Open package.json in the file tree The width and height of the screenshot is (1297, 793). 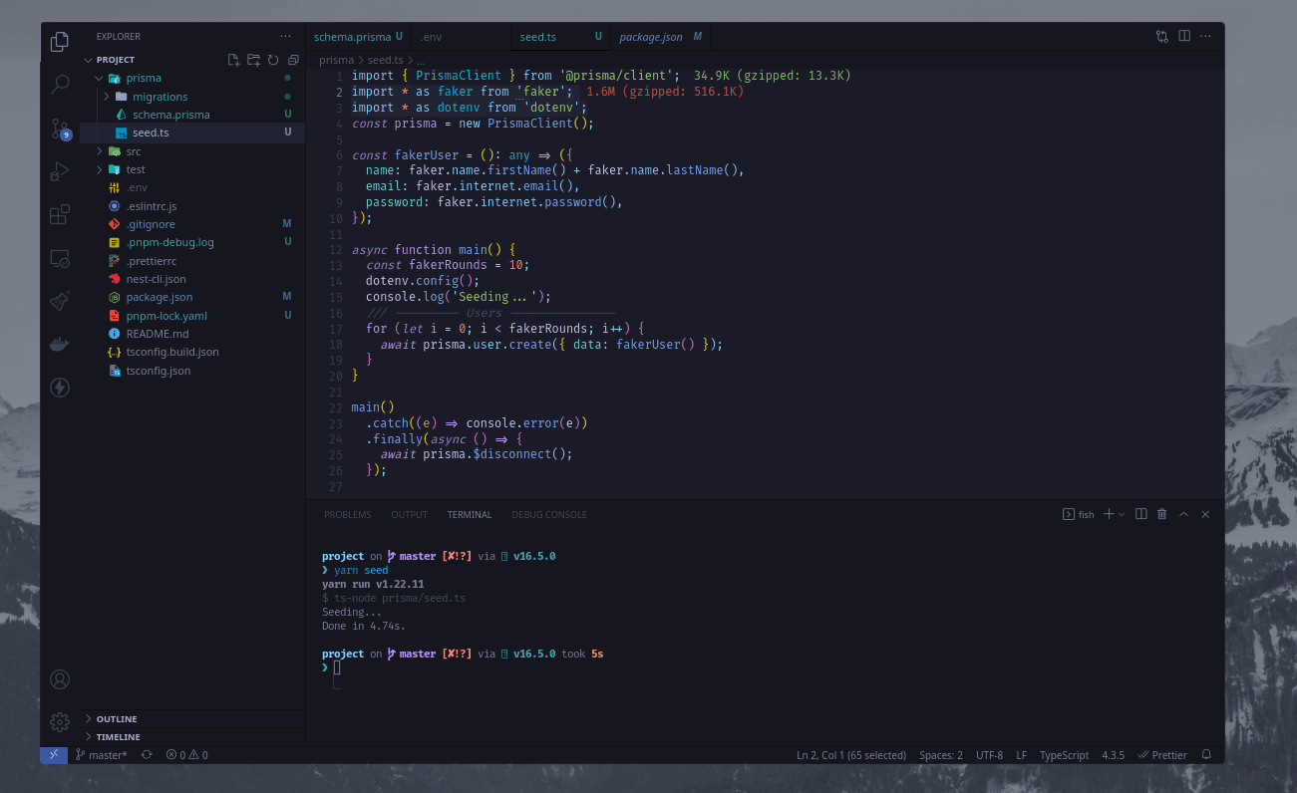160,297
